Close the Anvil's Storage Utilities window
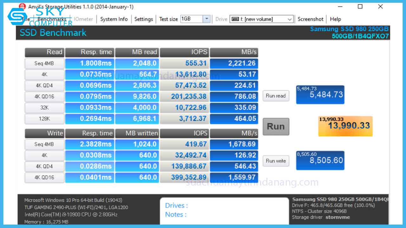 click(380, 7)
